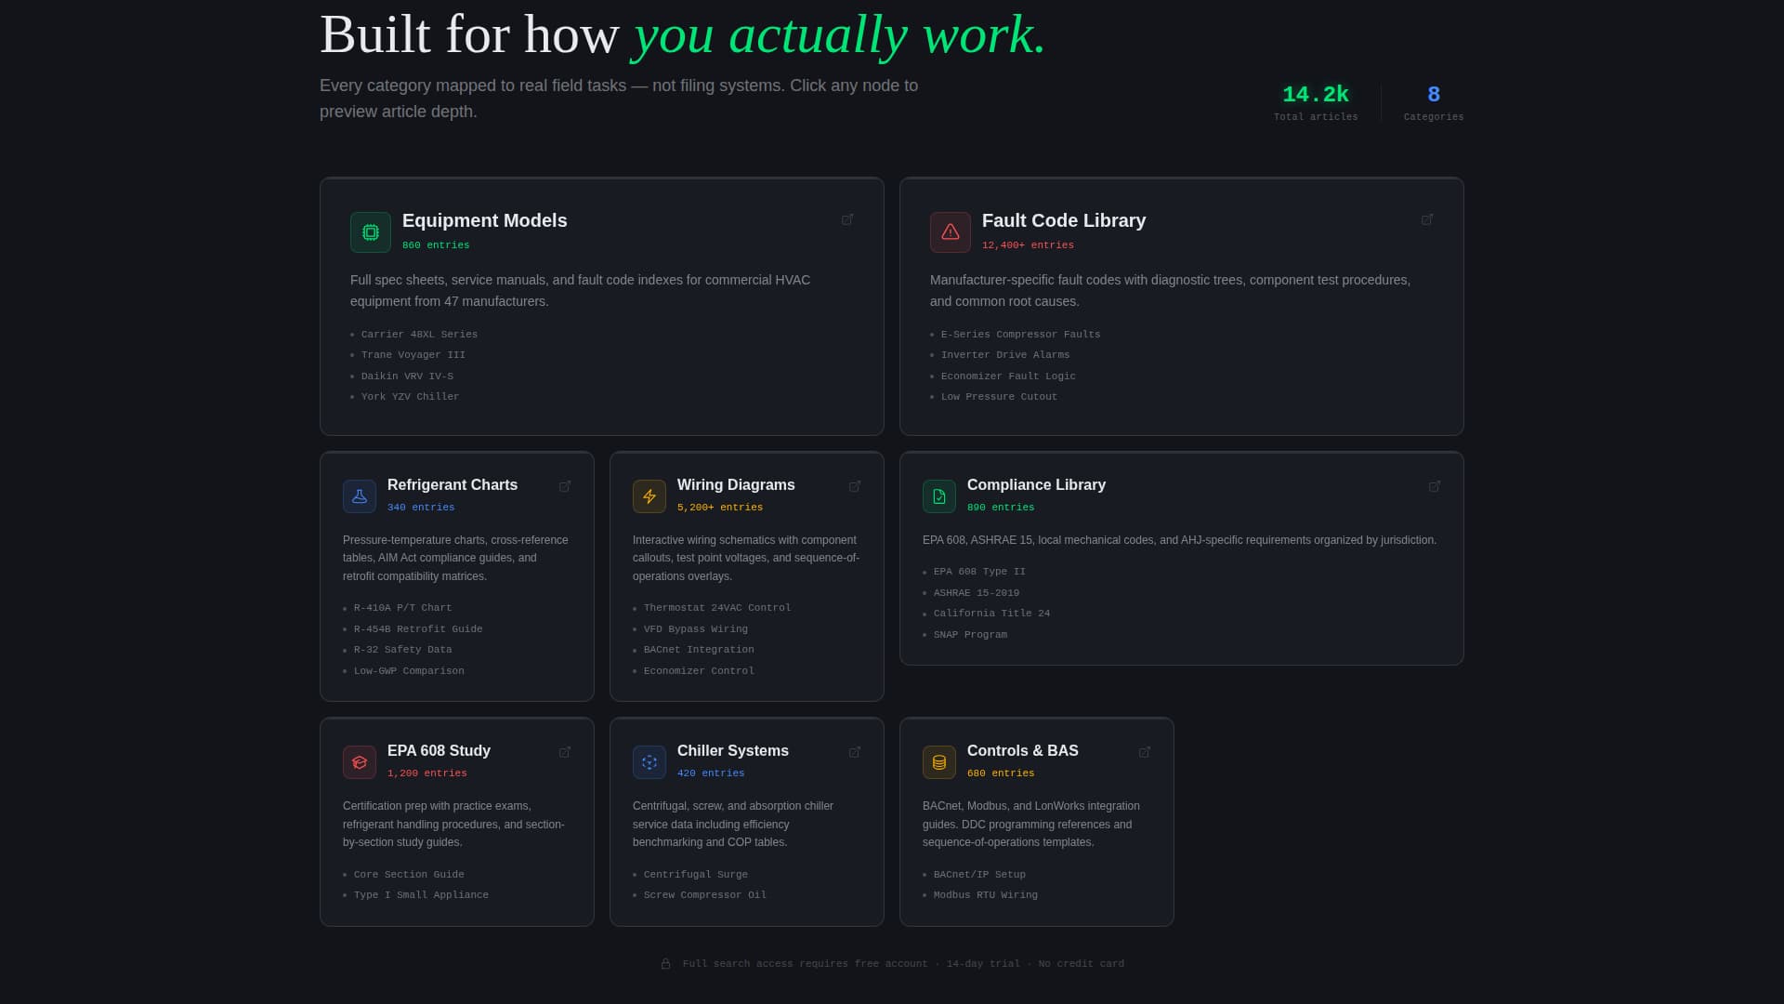This screenshot has width=1784, height=1004.
Task: Click the 1,200 entries count
Action: click(427, 773)
